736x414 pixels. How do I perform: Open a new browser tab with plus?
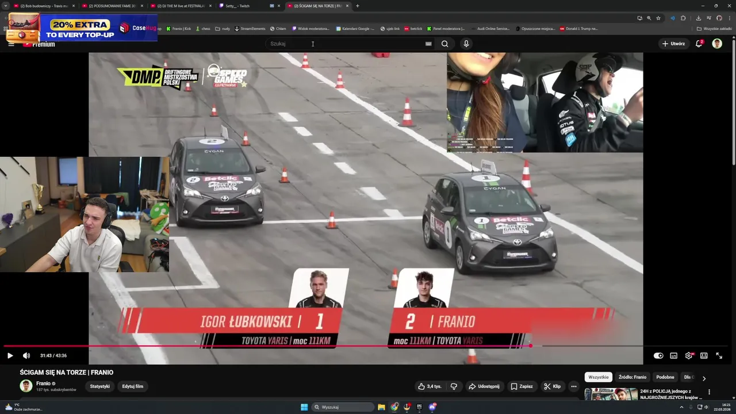[357, 6]
